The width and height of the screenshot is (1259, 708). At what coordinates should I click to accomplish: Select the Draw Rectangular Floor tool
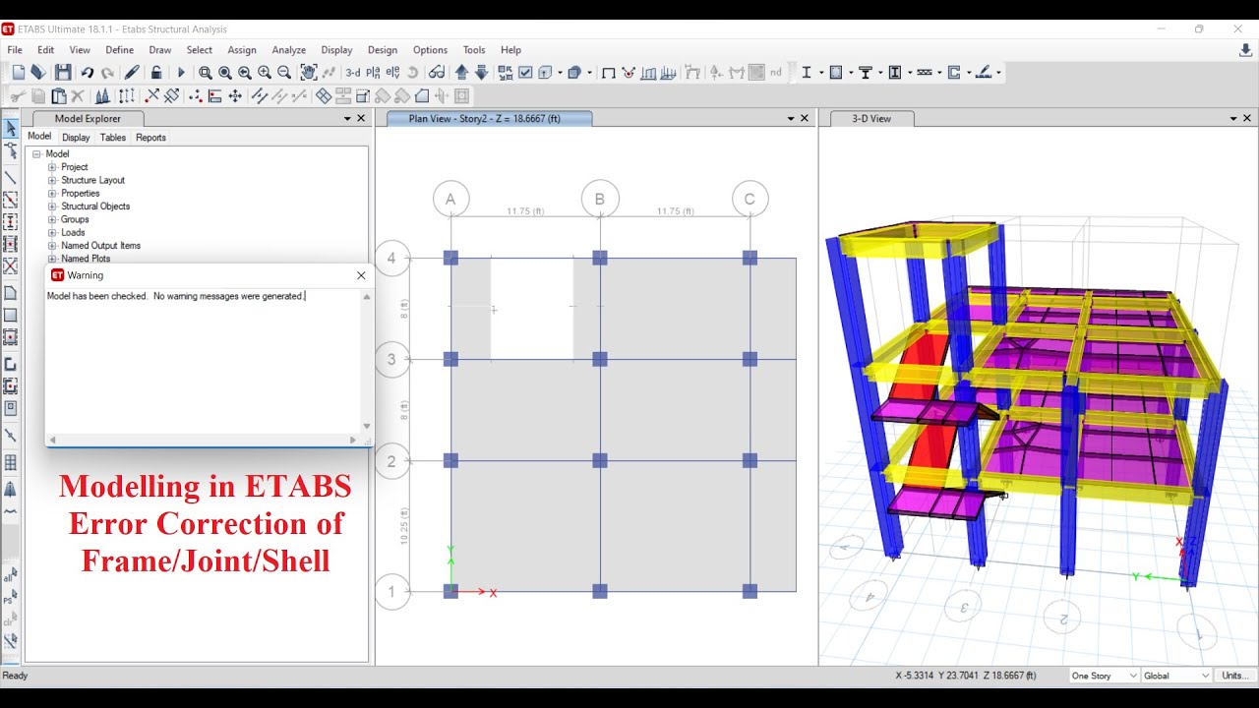click(x=11, y=316)
